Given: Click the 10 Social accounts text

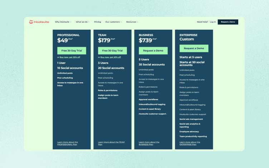Looking at the screenshot, I should point(70,68).
